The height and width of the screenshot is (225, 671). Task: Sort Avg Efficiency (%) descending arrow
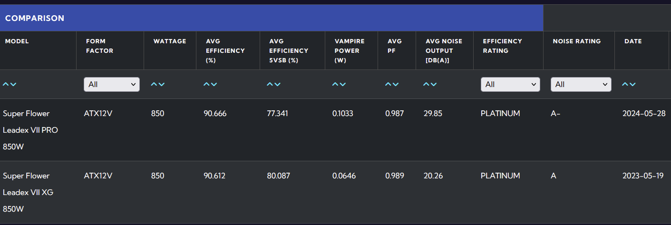214,84
